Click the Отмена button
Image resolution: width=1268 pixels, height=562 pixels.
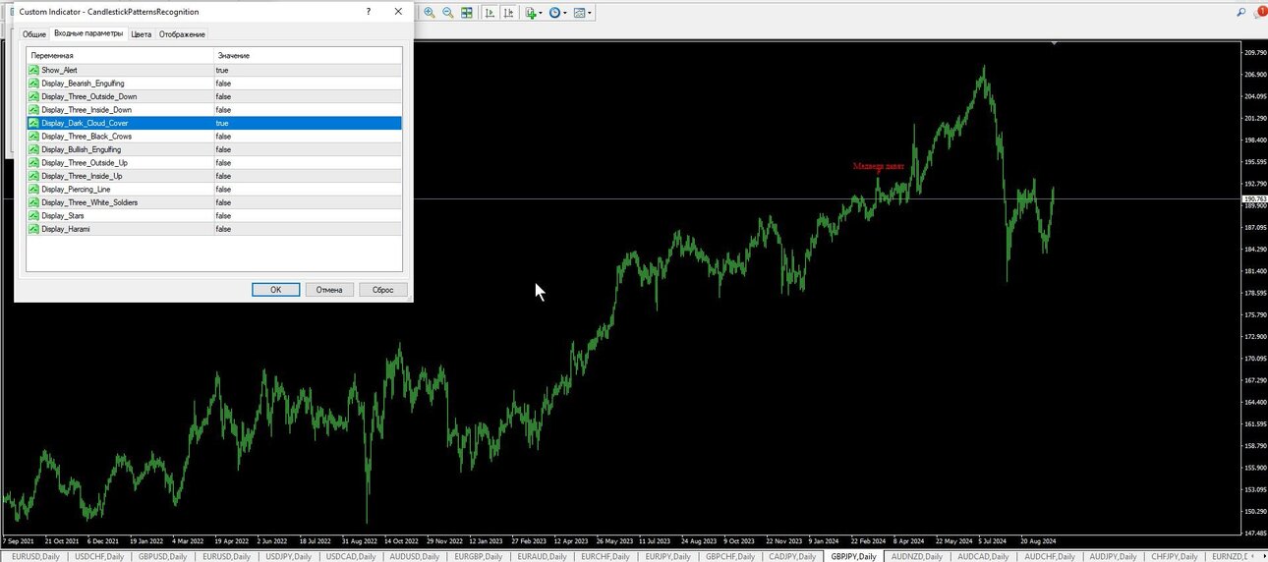click(329, 290)
